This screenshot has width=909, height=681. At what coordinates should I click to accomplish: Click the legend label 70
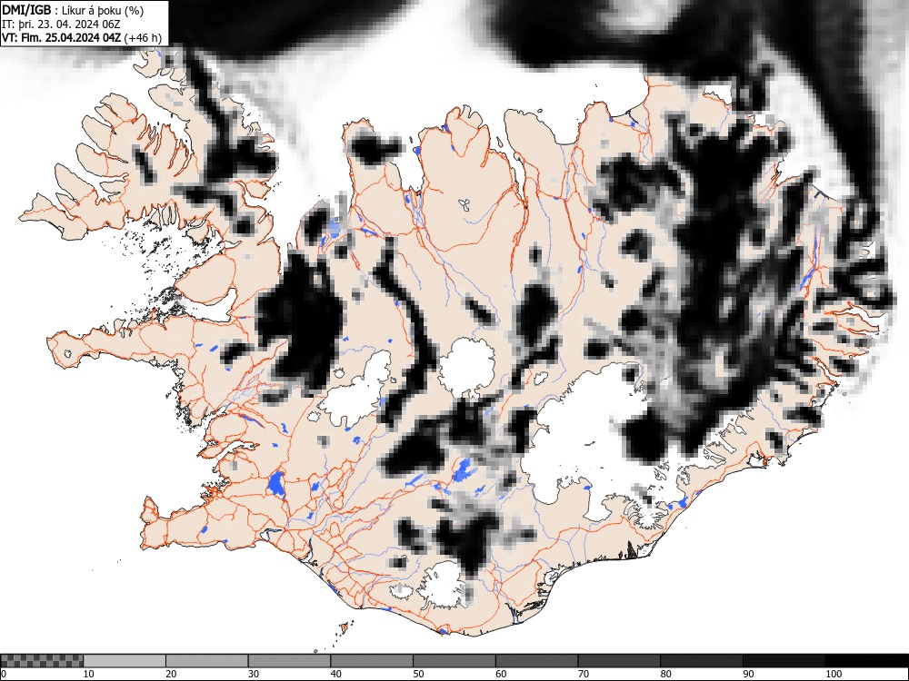click(x=584, y=674)
